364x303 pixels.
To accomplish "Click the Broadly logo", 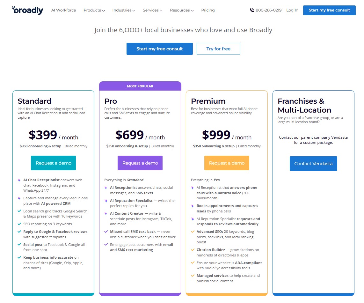I will tap(27, 10).
